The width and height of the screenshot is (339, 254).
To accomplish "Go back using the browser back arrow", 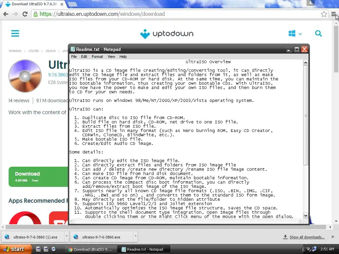I will (x=6, y=14).
